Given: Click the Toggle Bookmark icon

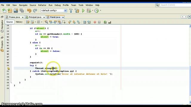Looking at the screenshot, I should pos(78,22).
